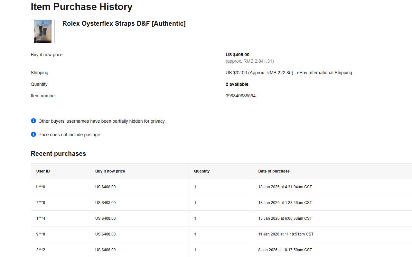Viewport: 412px width, 257px height.
Task: Select item number 396340838594
Action: click(x=240, y=96)
